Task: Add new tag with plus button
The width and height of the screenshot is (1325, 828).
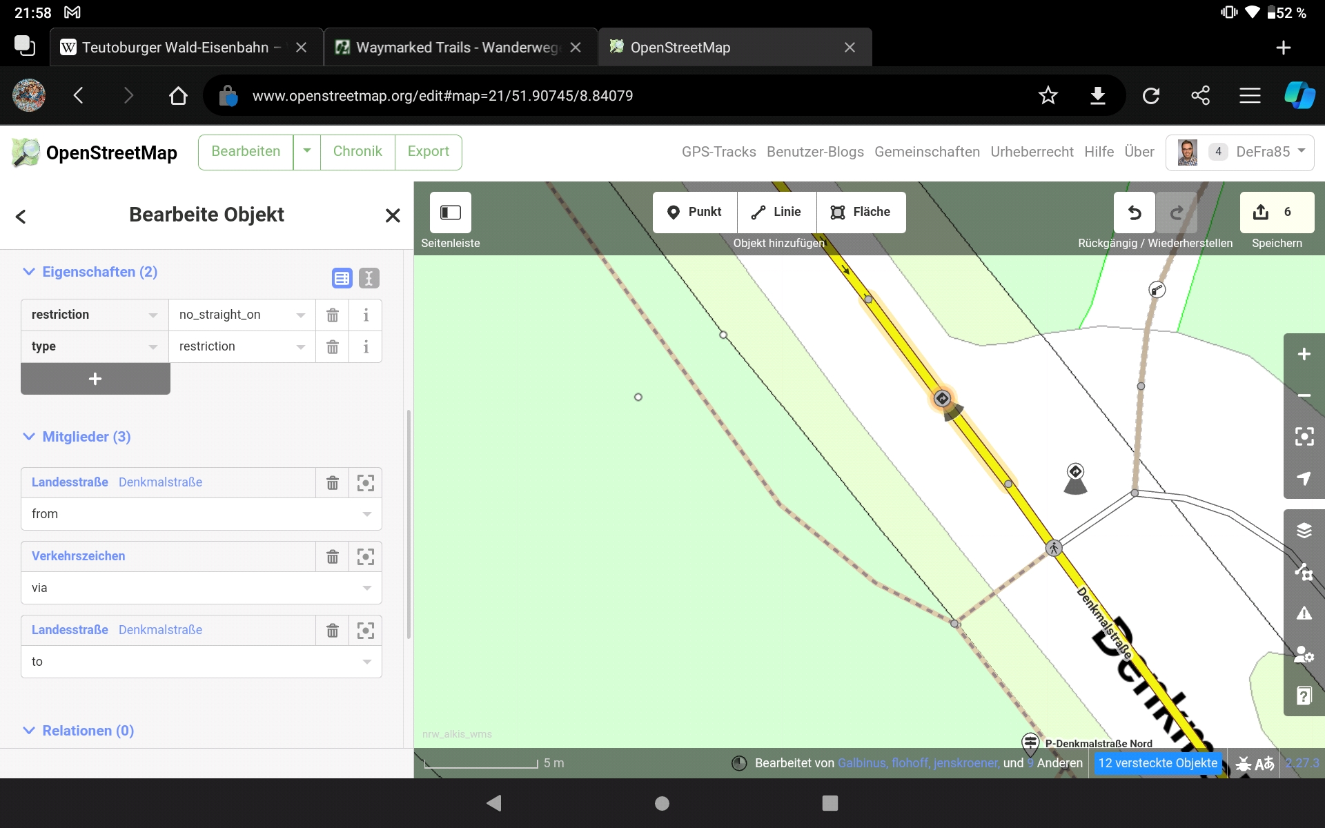Action: 95,379
